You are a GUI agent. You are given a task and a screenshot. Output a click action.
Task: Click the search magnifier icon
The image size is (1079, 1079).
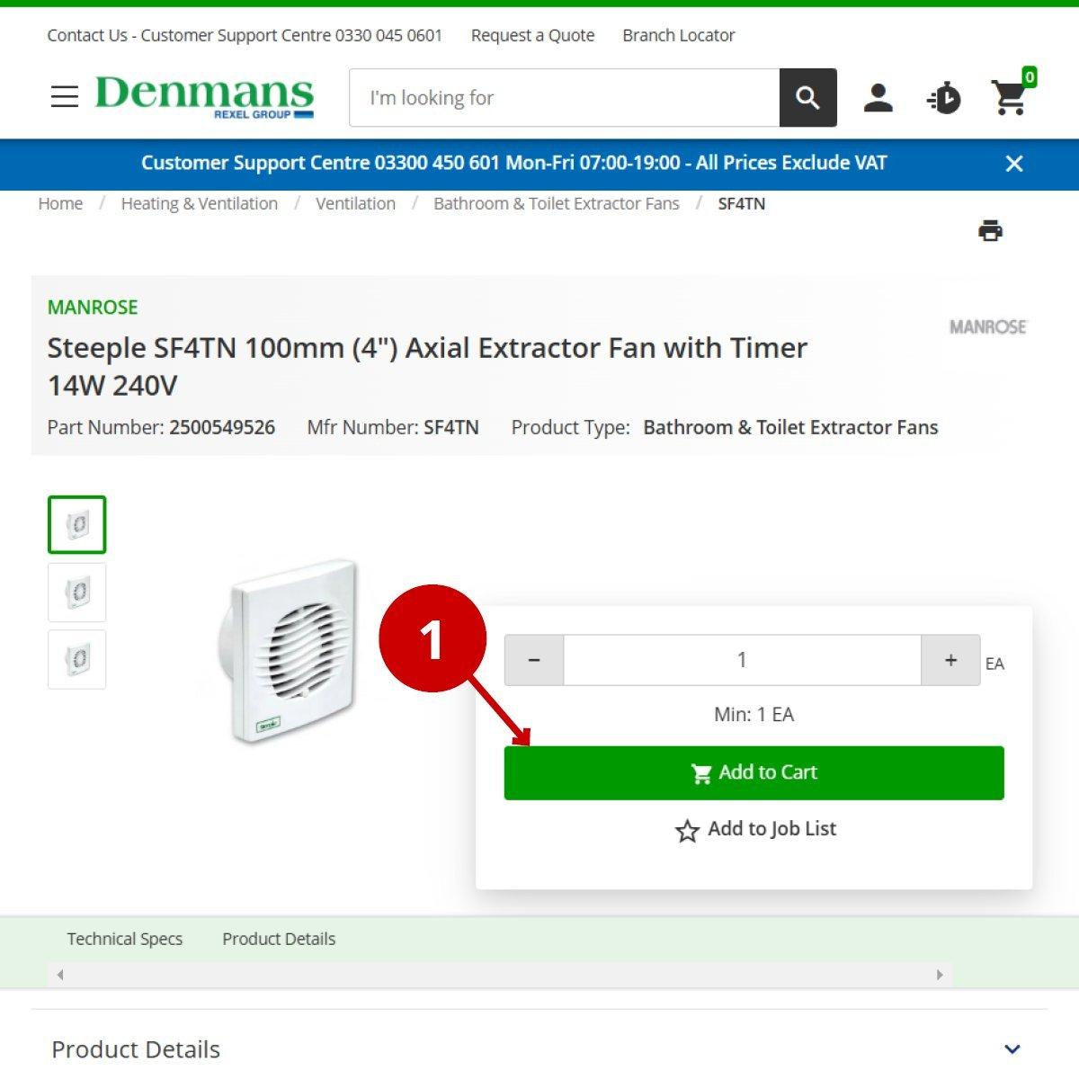click(807, 97)
